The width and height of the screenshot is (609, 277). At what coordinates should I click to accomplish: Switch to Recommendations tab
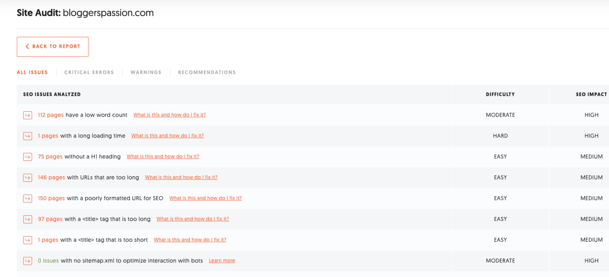point(207,72)
